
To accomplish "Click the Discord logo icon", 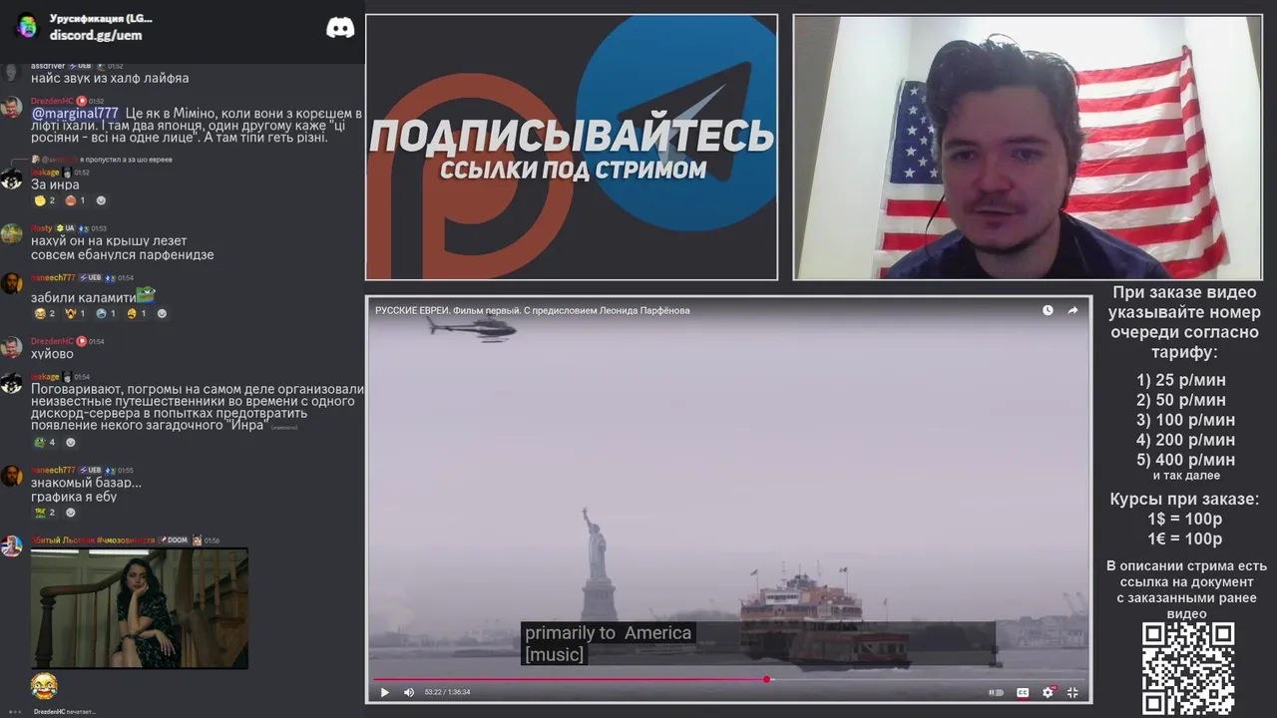I will [x=340, y=28].
